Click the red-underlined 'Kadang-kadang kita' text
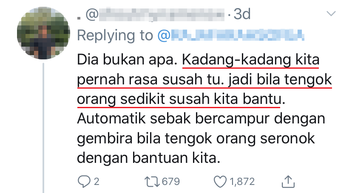 (250, 60)
